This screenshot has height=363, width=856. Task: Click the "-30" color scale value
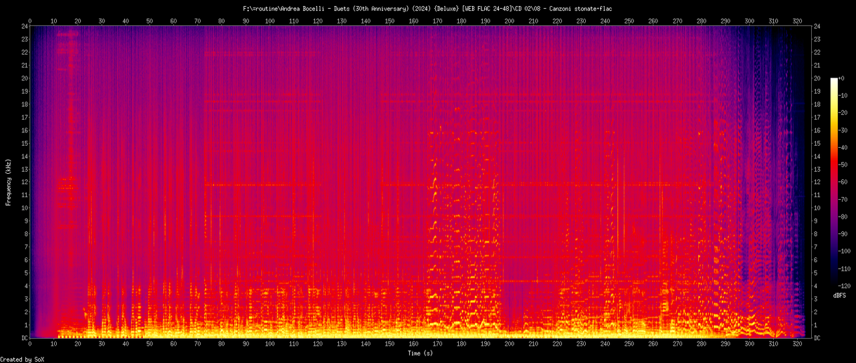click(x=843, y=130)
